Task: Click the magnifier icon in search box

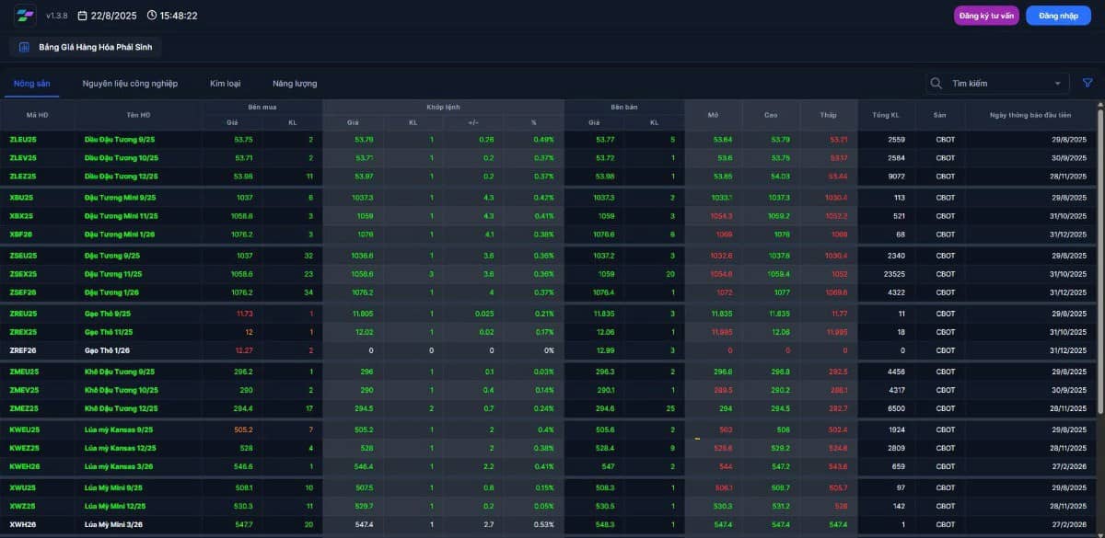Action: pos(936,83)
